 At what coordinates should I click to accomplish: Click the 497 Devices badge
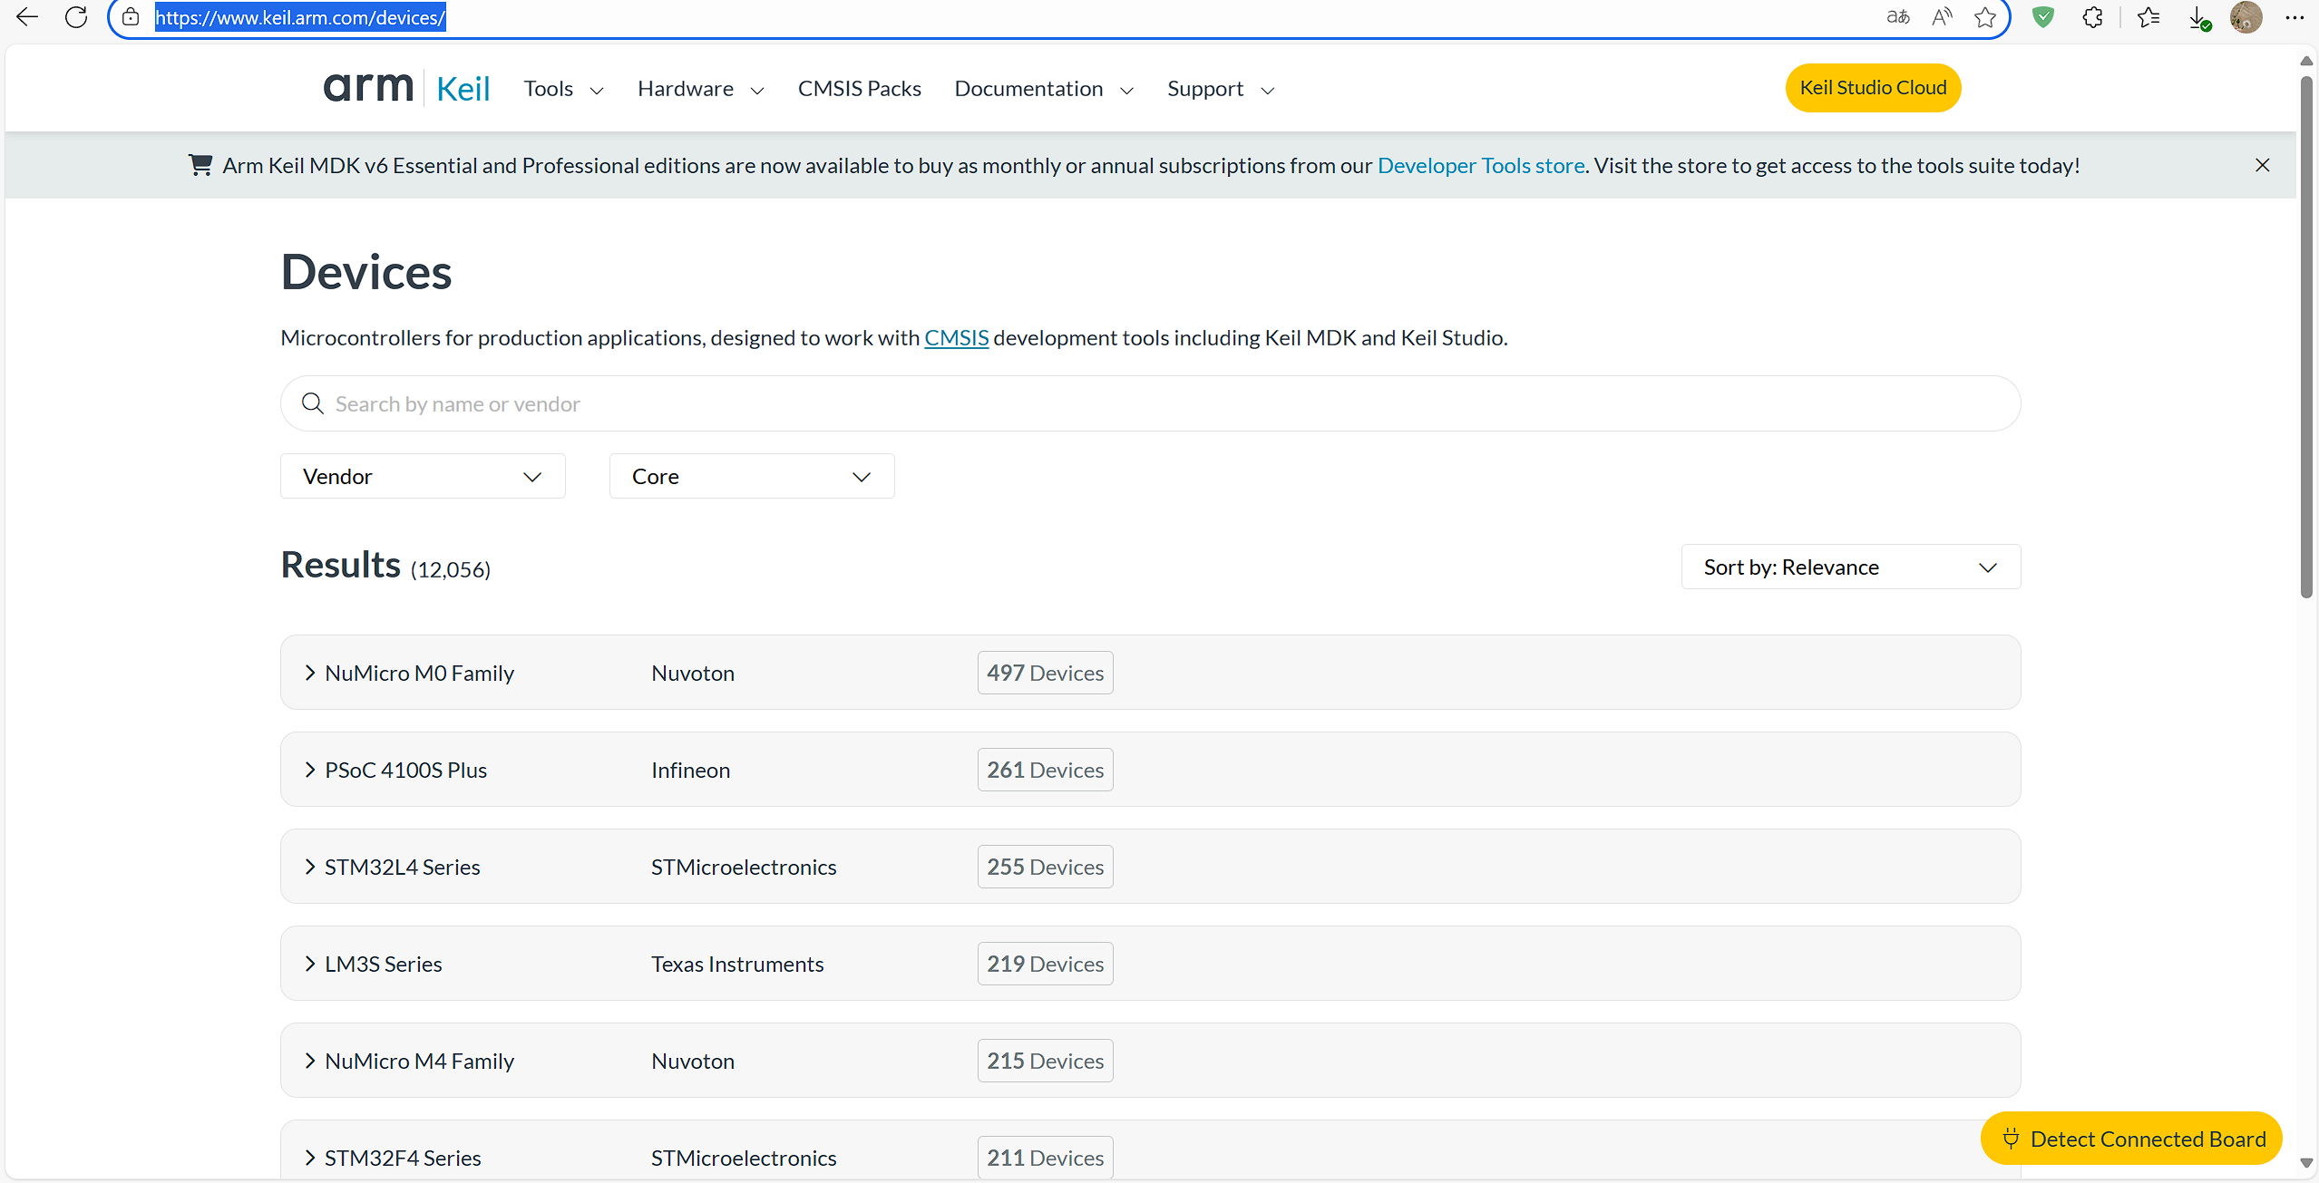point(1046,673)
